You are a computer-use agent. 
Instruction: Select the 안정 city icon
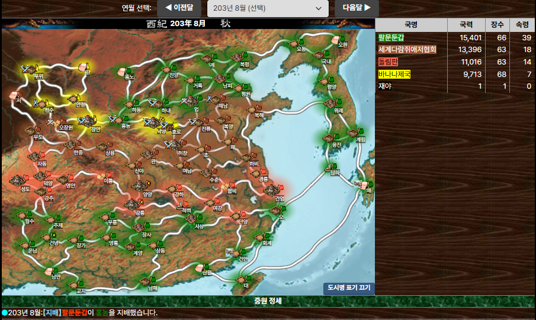coord(74,99)
